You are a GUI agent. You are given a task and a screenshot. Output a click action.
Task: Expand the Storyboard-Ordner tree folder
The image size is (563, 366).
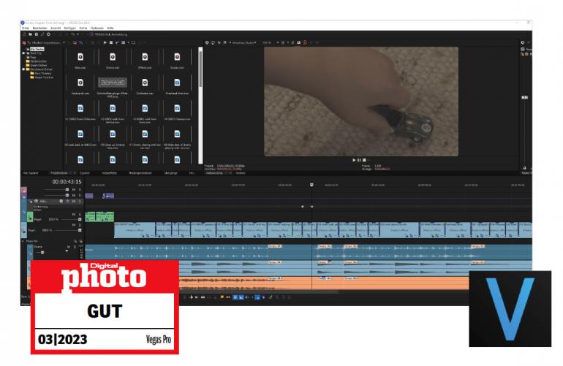23,69
